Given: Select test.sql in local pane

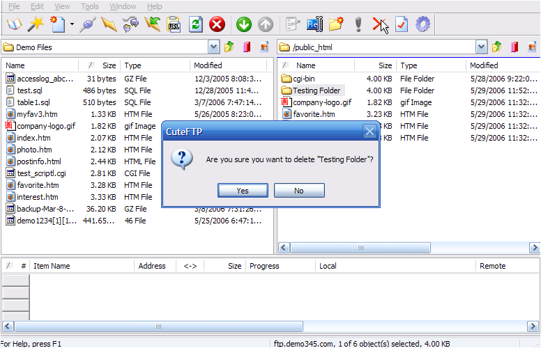Looking at the screenshot, I should [24, 90].
